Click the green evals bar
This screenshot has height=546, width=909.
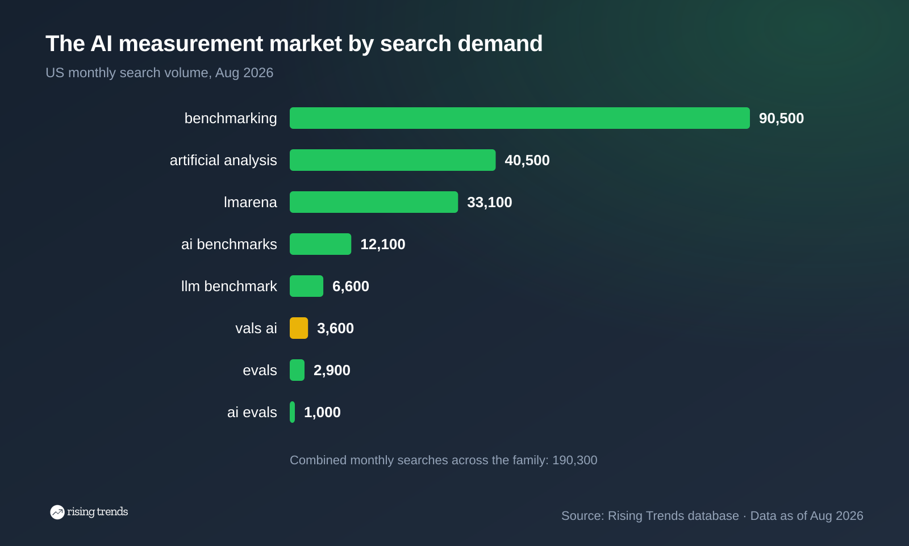(x=297, y=370)
